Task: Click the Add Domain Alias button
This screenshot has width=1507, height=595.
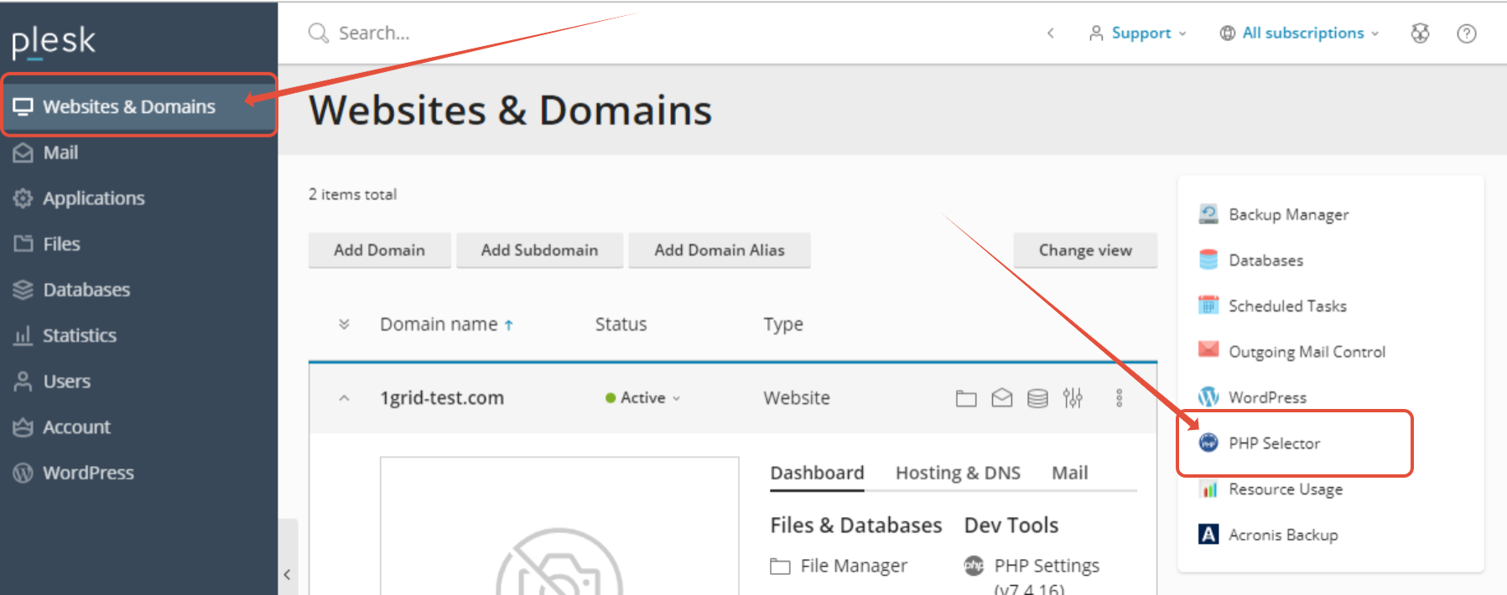Action: click(x=720, y=251)
